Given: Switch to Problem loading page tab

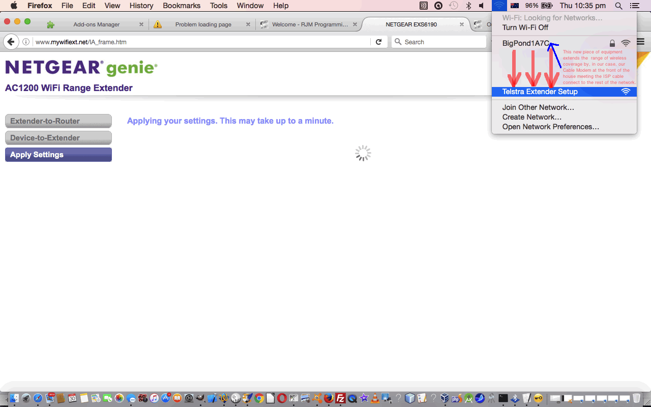Looking at the screenshot, I should coord(203,24).
